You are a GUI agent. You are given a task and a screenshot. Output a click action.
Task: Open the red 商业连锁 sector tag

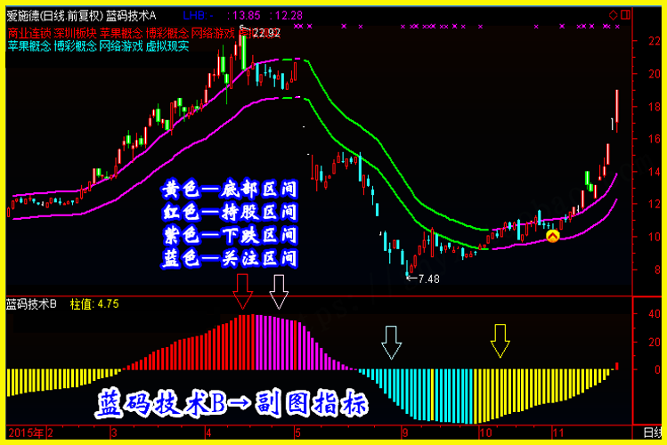[29, 33]
